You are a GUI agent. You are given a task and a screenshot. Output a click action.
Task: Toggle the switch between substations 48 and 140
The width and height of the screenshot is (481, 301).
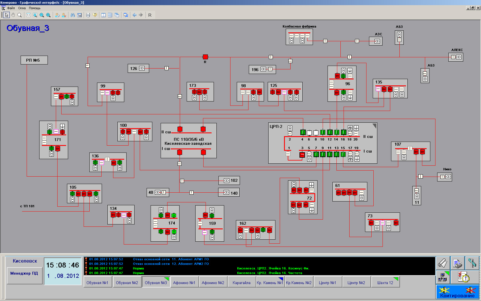tap(192, 193)
